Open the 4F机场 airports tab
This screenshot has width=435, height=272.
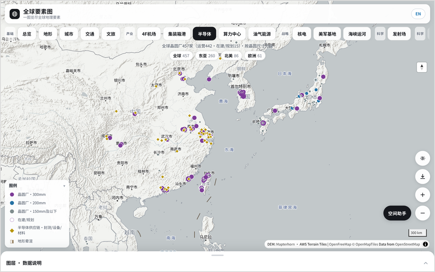point(149,34)
